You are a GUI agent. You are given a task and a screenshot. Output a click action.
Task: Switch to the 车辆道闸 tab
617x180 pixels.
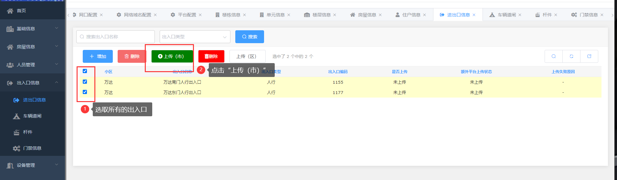(x=506, y=15)
